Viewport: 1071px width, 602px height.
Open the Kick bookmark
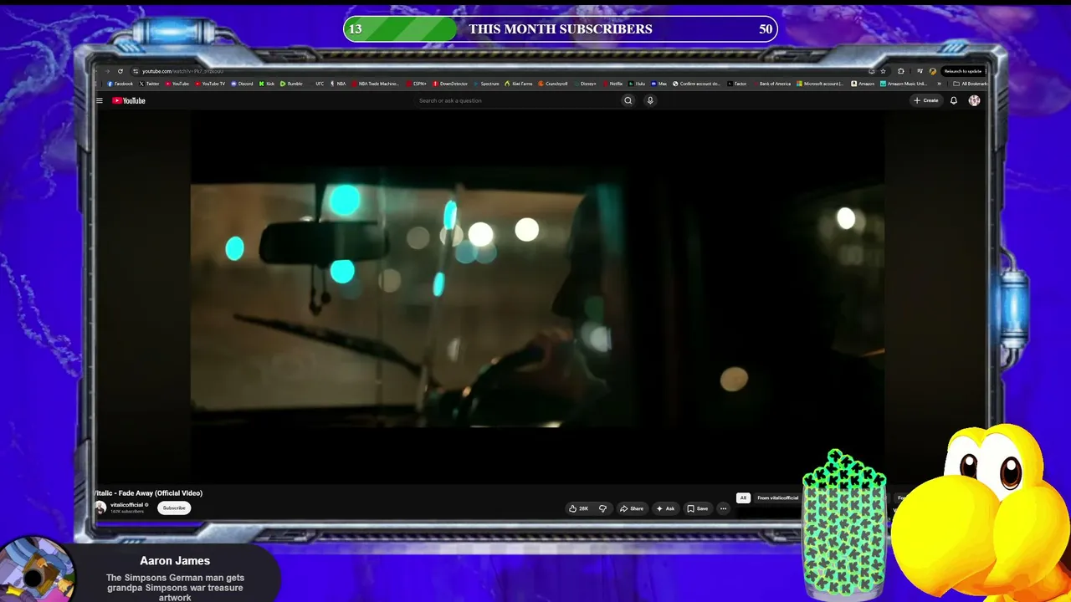[x=267, y=84]
